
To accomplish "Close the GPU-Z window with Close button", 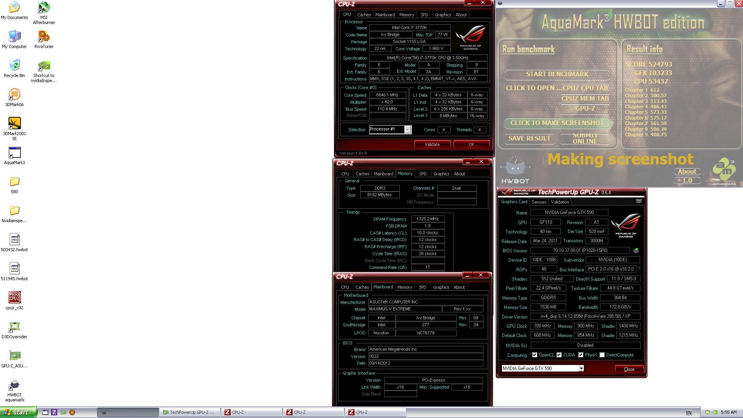I will [x=629, y=369].
